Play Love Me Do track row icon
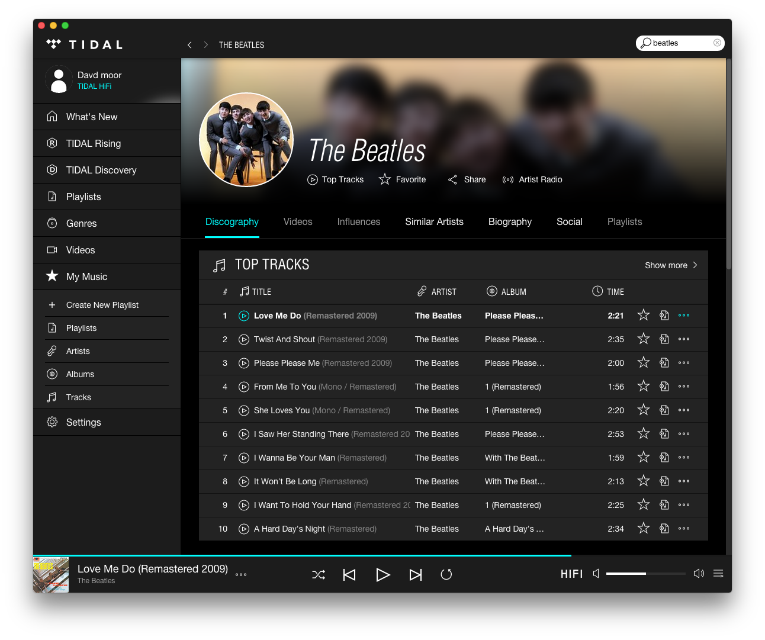 [244, 316]
